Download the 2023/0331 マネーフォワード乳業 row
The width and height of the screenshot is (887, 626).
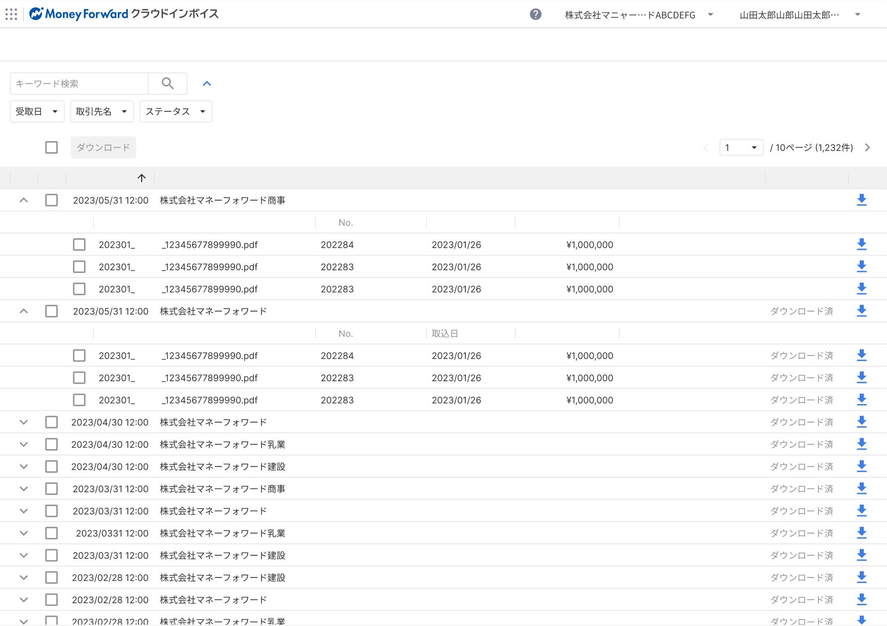point(862,533)
